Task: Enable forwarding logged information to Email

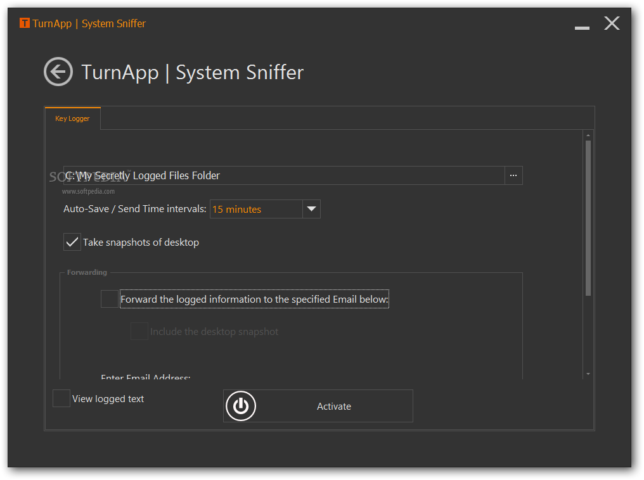Action: 110,299
